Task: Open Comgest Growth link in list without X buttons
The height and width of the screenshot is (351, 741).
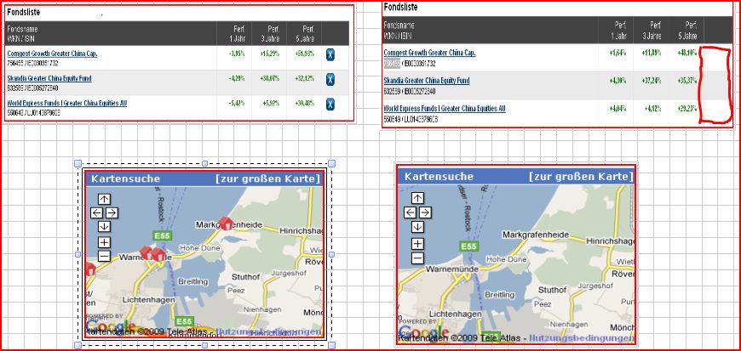Action: 429,53
